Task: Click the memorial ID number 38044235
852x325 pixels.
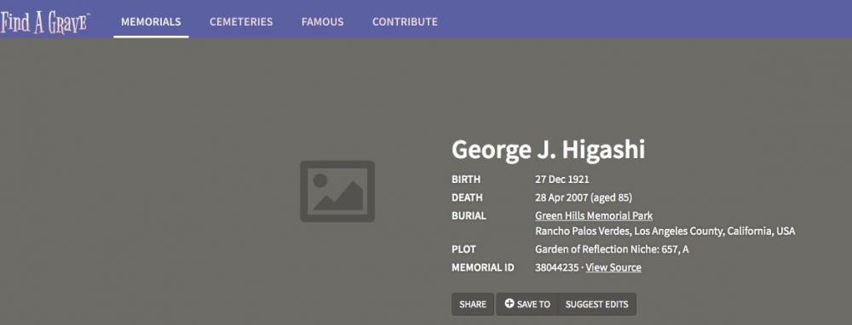Action: (557, 267)
